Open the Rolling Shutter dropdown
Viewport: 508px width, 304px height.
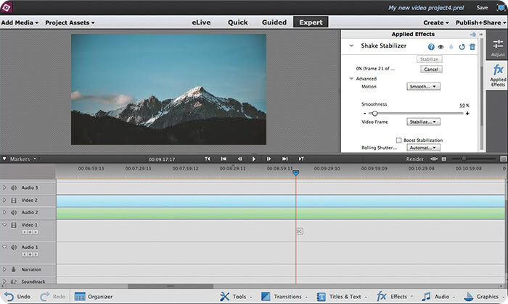[x=423, y=148]
